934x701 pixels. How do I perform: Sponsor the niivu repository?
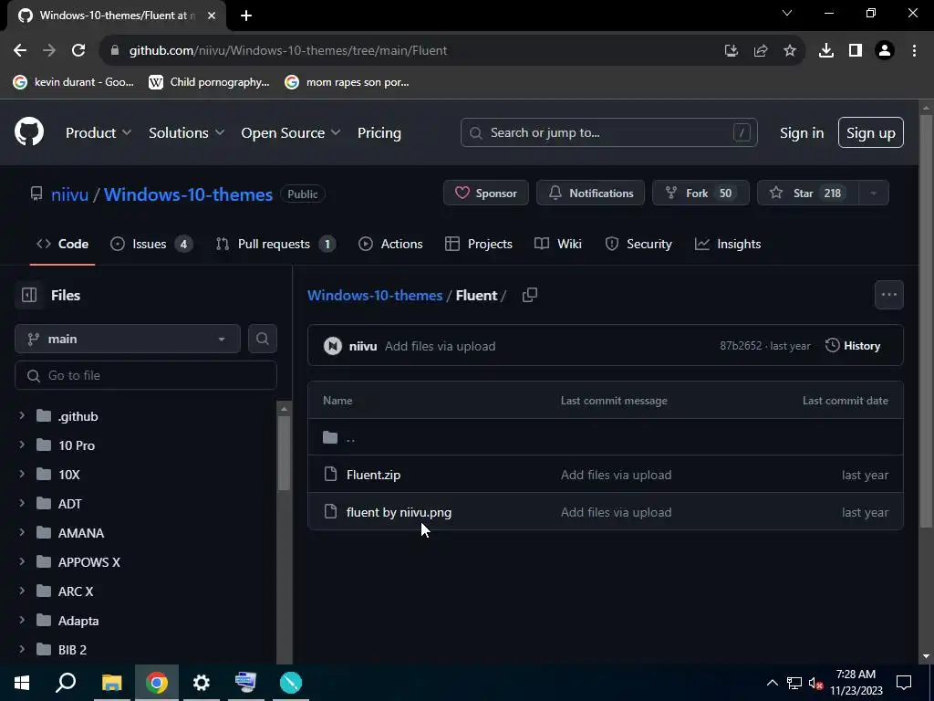click(x=485, y=194)
